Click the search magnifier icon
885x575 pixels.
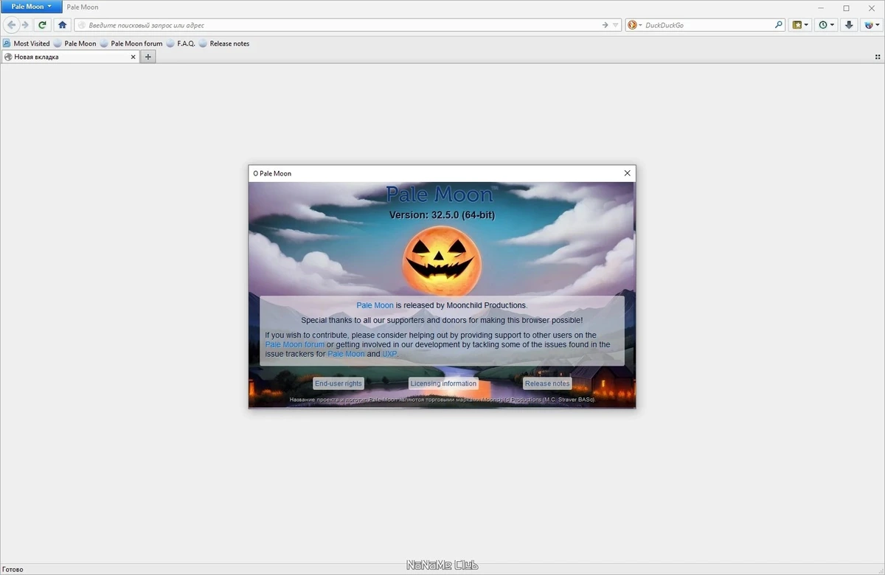click(779, 25)
